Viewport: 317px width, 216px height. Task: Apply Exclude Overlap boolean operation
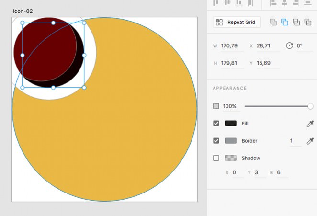coord(308,22)
